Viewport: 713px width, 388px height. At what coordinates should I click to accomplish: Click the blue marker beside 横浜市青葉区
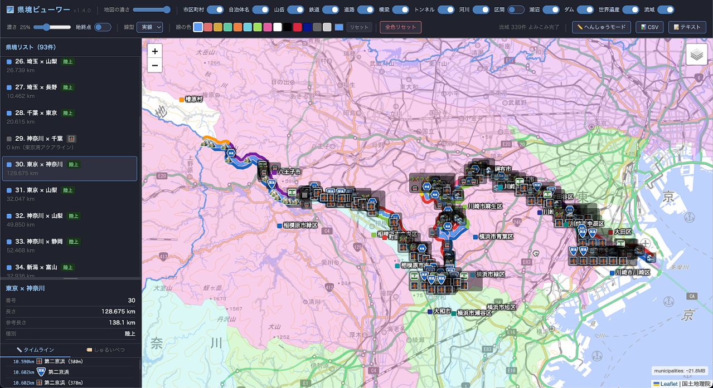[x=475, y=237]
